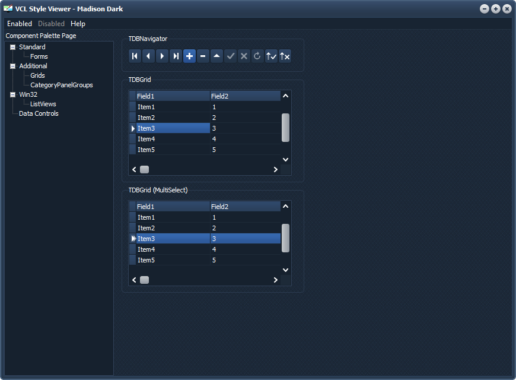Jump to last record in TDBNavigator
Image resolution: width=516 pixels, height=380 pixels.
pos(176,56)
